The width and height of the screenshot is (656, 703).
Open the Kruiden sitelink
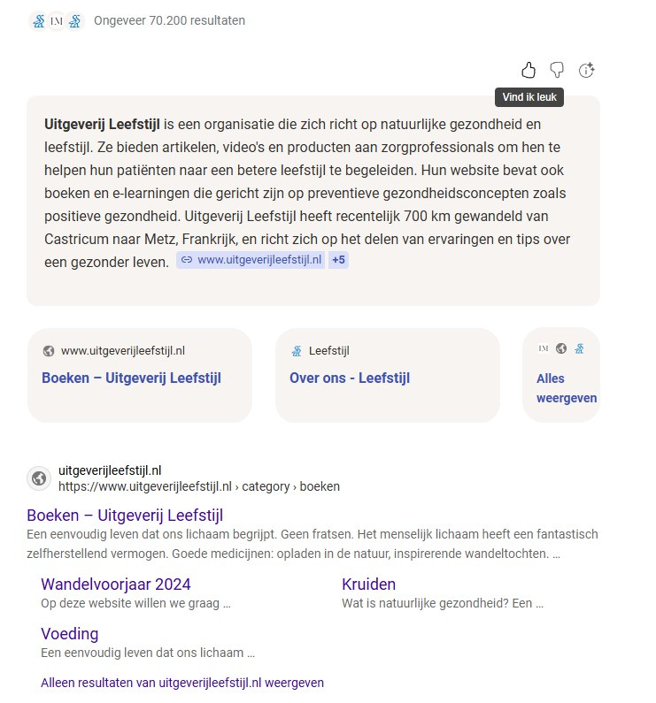(x=368, y=585)
